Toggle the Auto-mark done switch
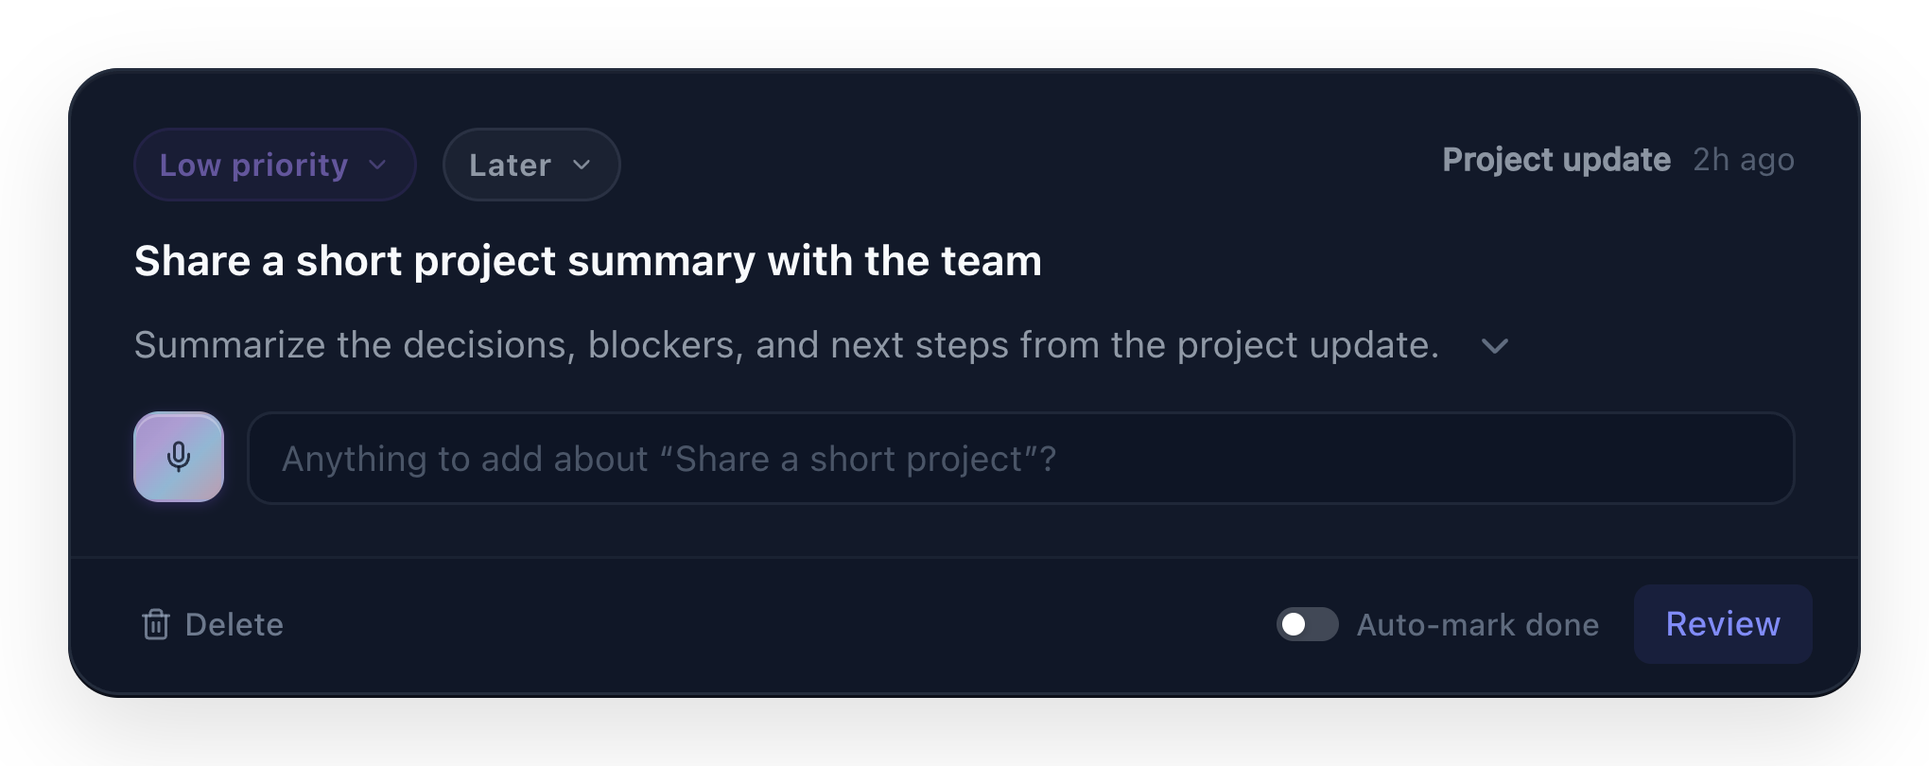Image resolution: width=1929 pixels, height=766 pixels. point(1307,624)
